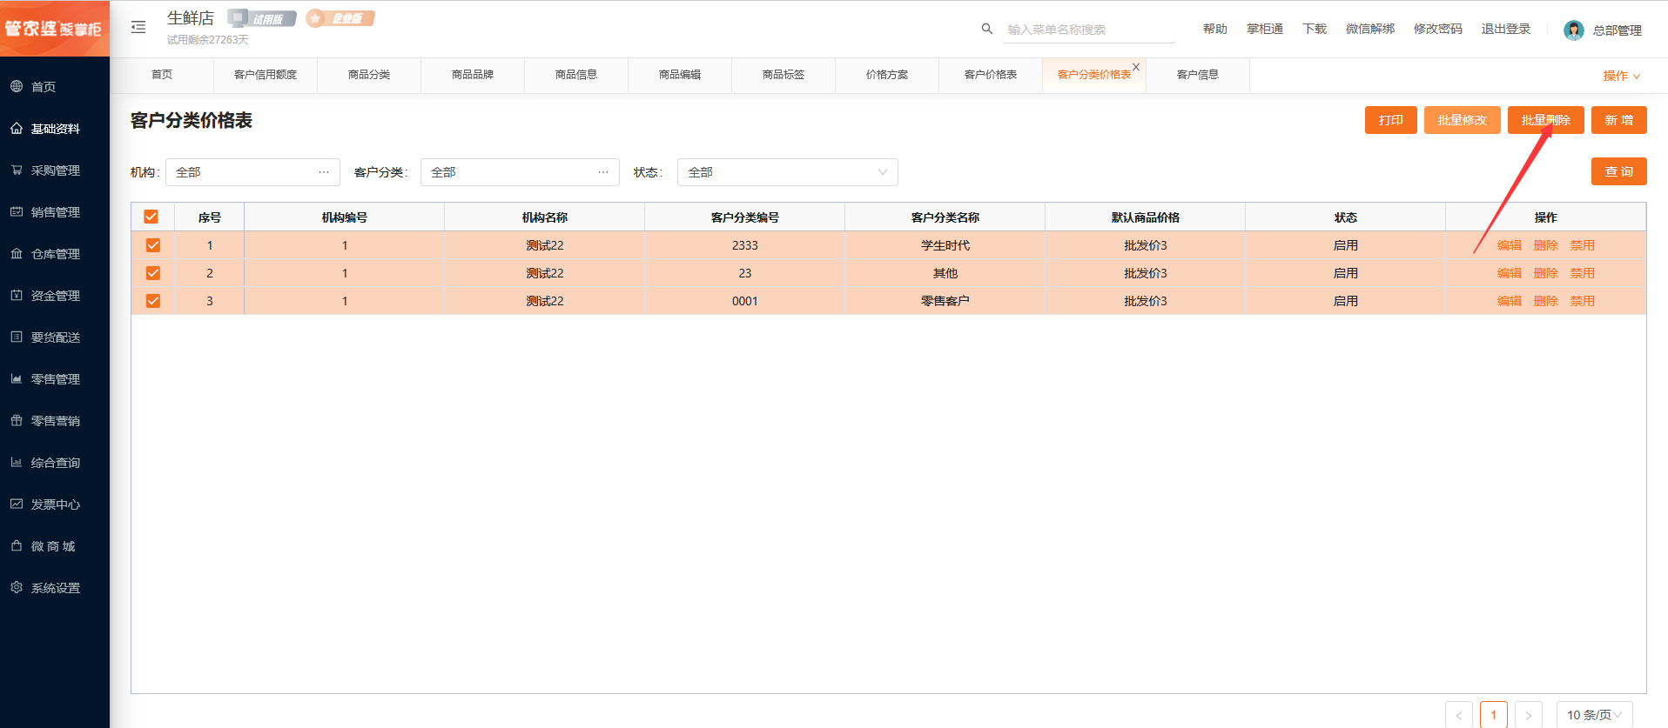1668x728 pixels.
Task: Open 综合查询 in the sidebar
Action: click(x=55, y=463)
